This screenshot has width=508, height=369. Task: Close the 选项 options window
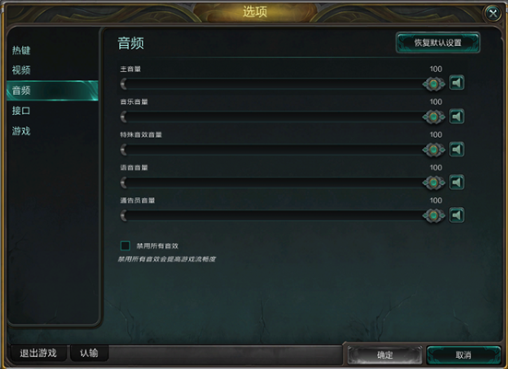pyautogui.click(x=492, y=13)
